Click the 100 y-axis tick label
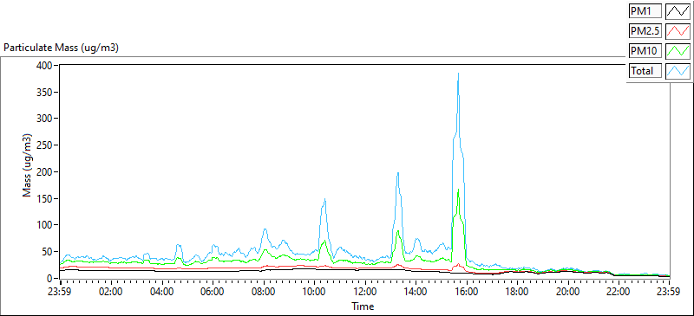The height and width of the screenshot is (316, 694). (x=45, y=225)
